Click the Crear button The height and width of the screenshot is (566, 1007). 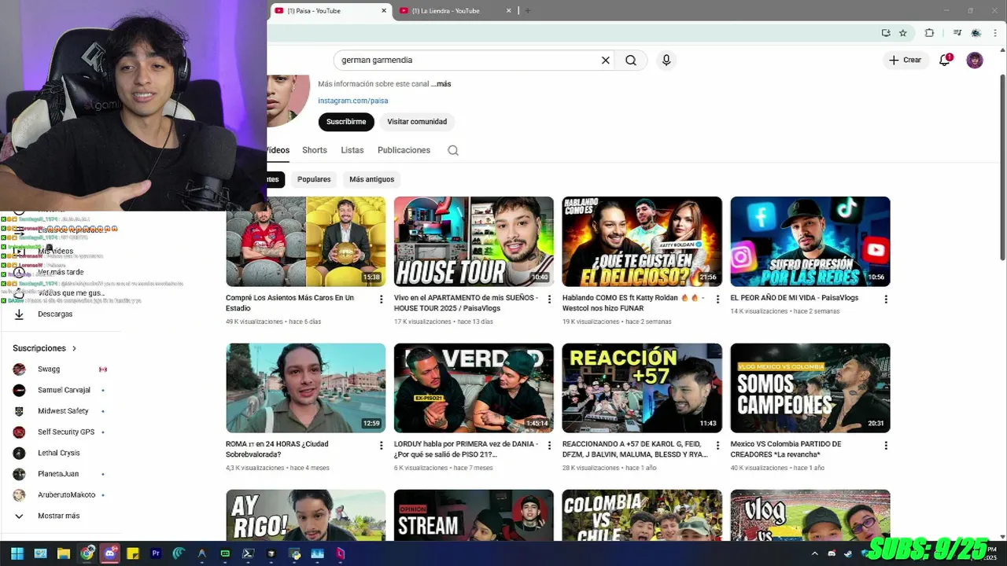[x=905, y=60]
